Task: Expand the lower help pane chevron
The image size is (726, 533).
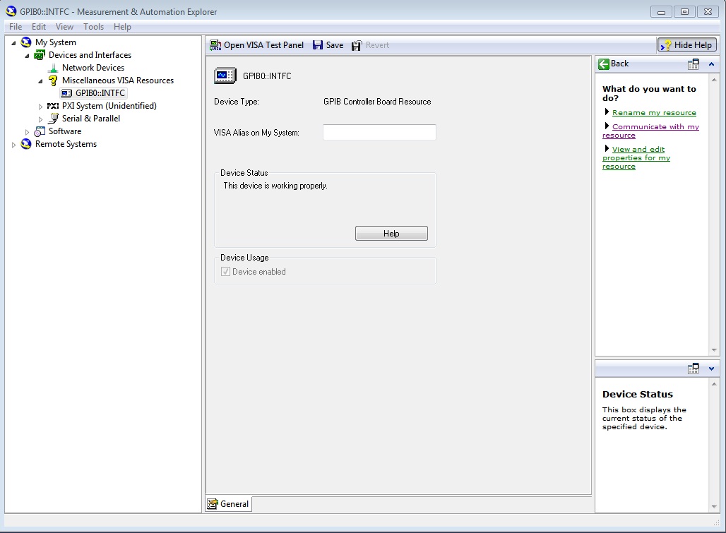Action: [x=711, y=369]
